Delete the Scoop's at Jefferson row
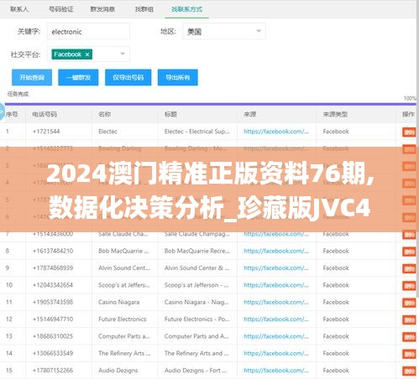Image resolution: width=419 pixels, height=379 pixels. 409,286
